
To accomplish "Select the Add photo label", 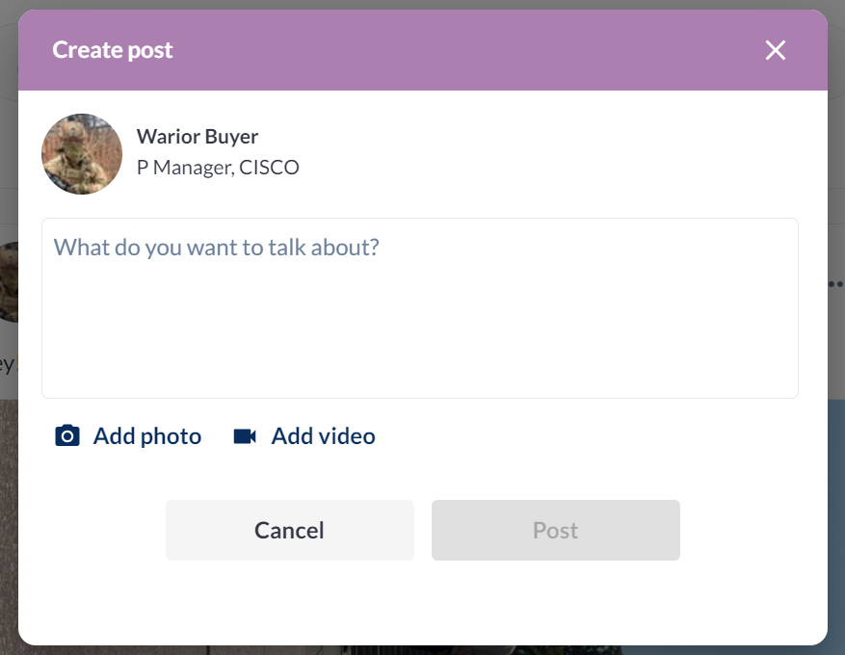I will [146, 436].
